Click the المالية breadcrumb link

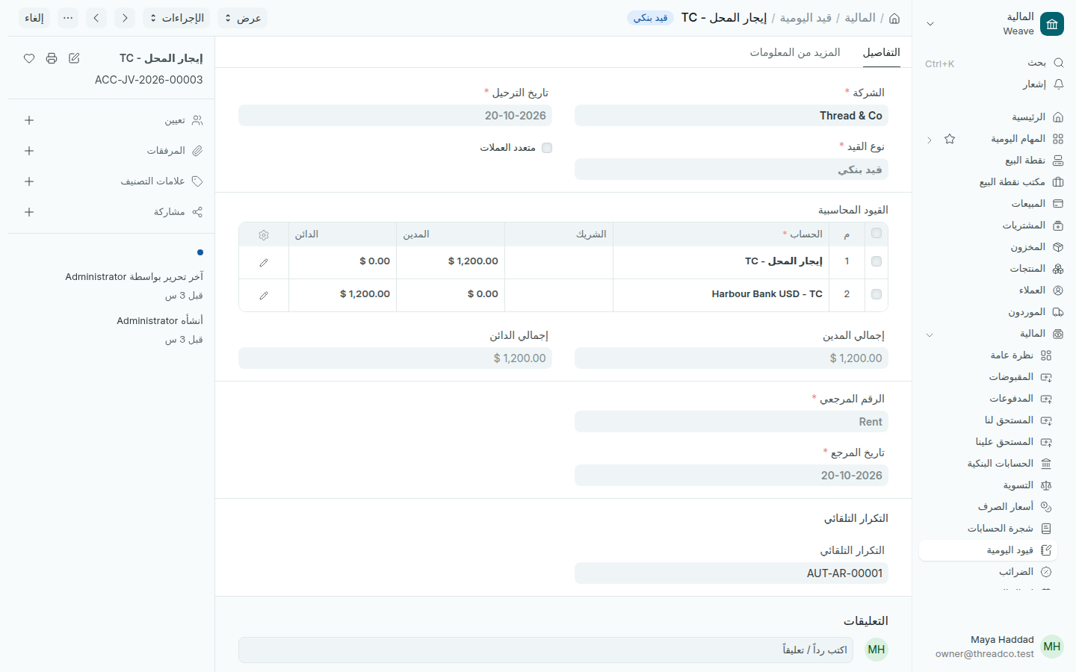coord(860,18)
